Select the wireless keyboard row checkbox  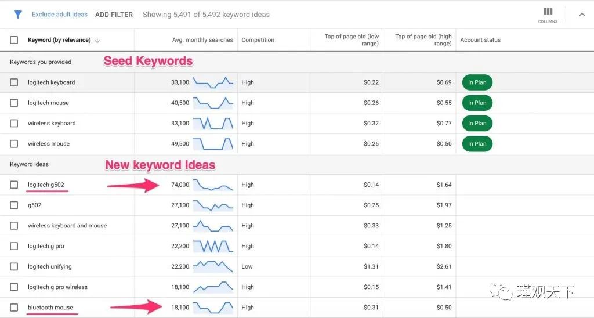(14, 124)
